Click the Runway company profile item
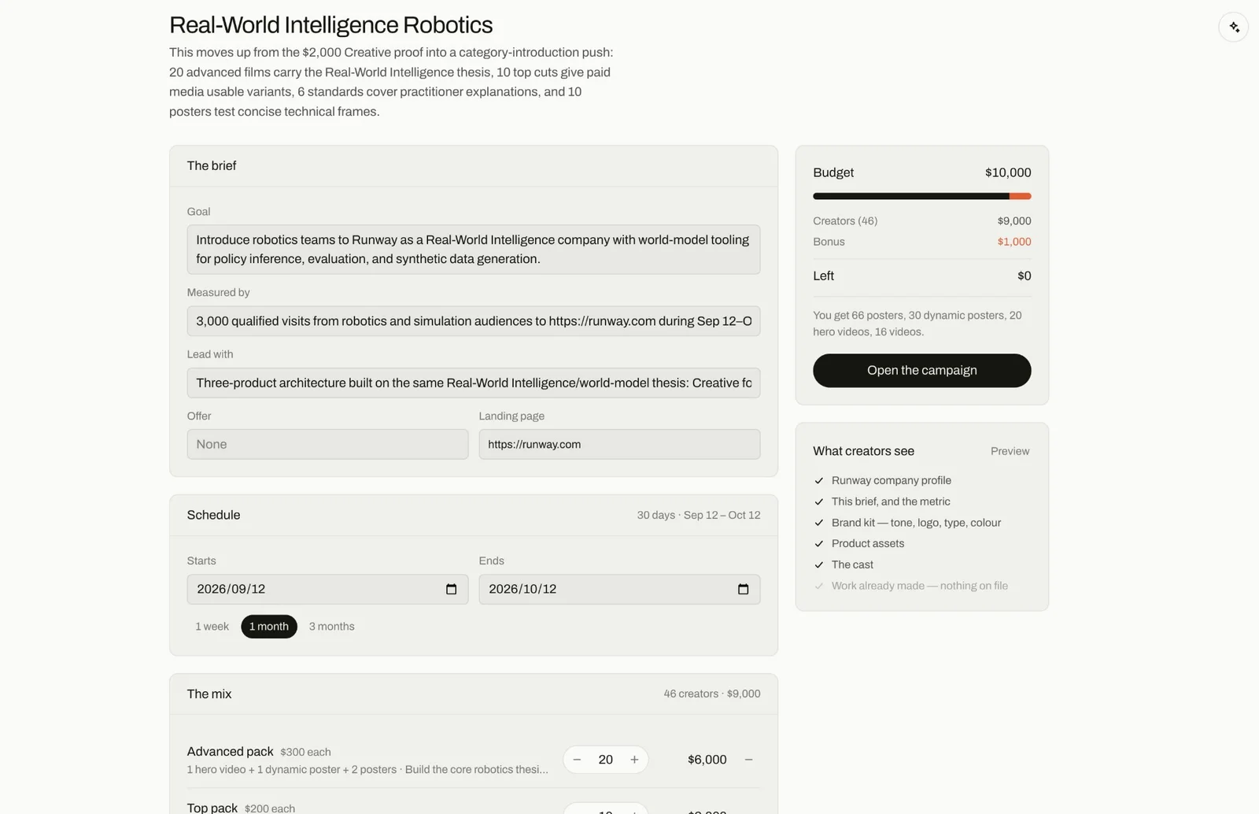The height and width of the screenshot is (814, 1259). point(891,480)
